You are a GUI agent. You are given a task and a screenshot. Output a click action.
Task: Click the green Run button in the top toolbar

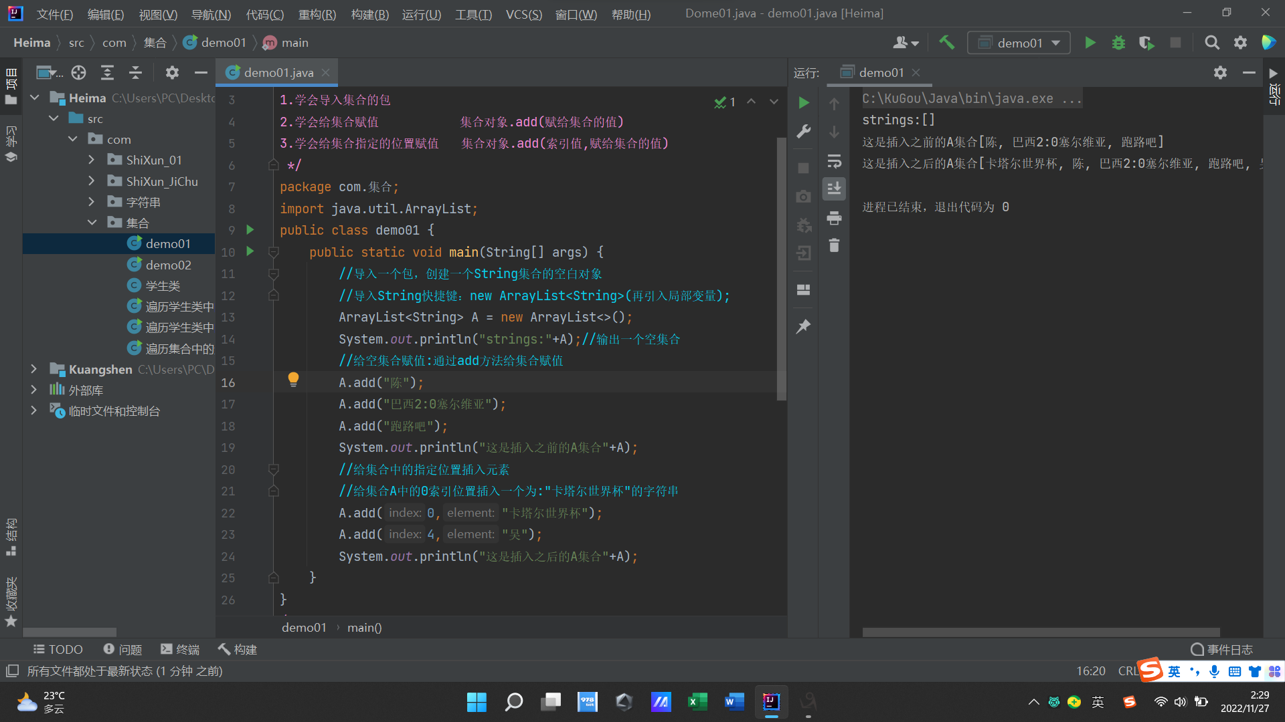click(1090, 43)
